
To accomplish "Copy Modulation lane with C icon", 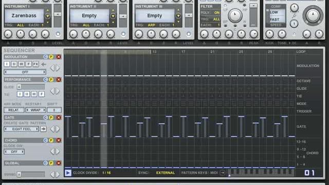I will tap(45, 57).
